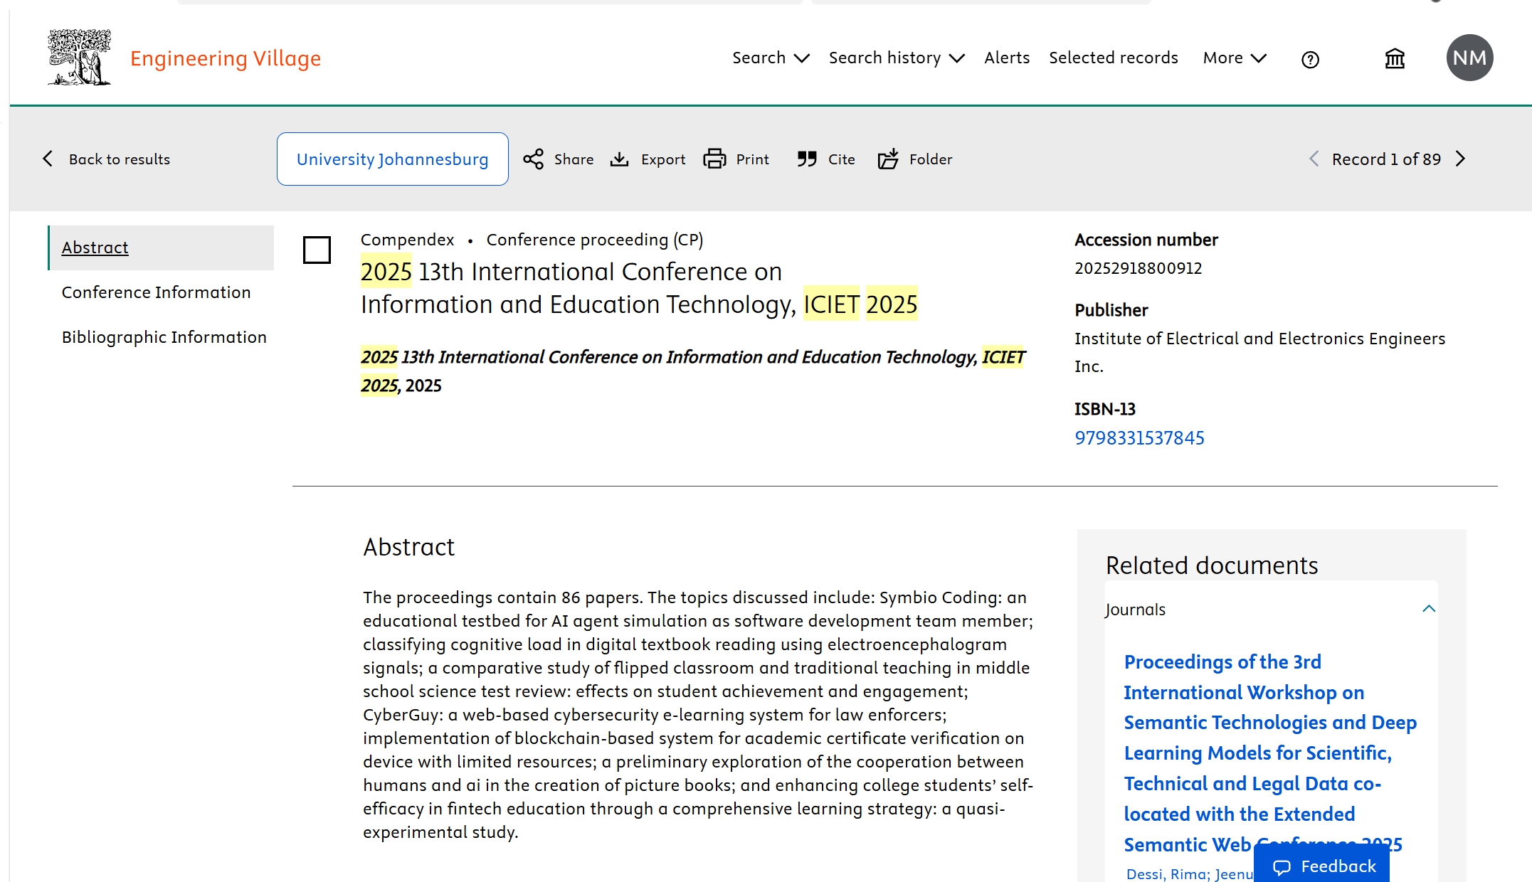Image resolution: width=1532 pixels, height=882 pixels.
Task: Click the Feedback chat bubble icon
Action: click(x=1282, y=867)
